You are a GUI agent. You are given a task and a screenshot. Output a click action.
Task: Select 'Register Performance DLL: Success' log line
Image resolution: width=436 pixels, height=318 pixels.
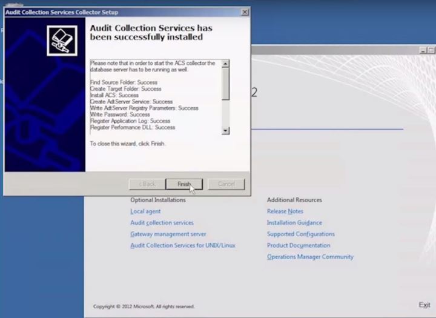(133, 127)
